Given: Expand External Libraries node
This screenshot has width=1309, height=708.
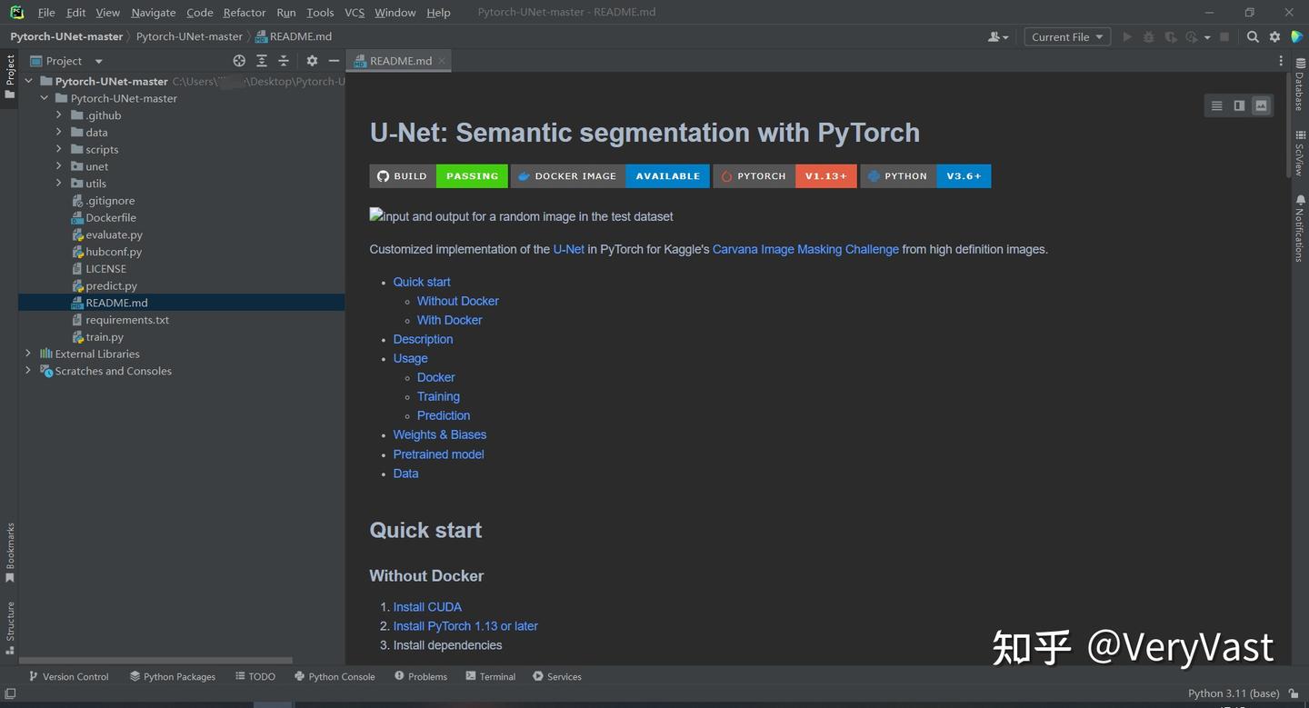Looking at the screenshot, I should click(x=28, y=354).
